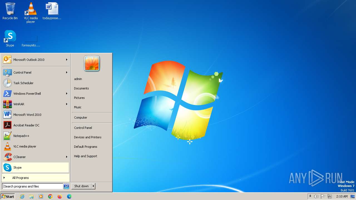Open Internet Explorer from the taskbar
This screenshot has height=200, width=356.
click(x=22, y=196)
